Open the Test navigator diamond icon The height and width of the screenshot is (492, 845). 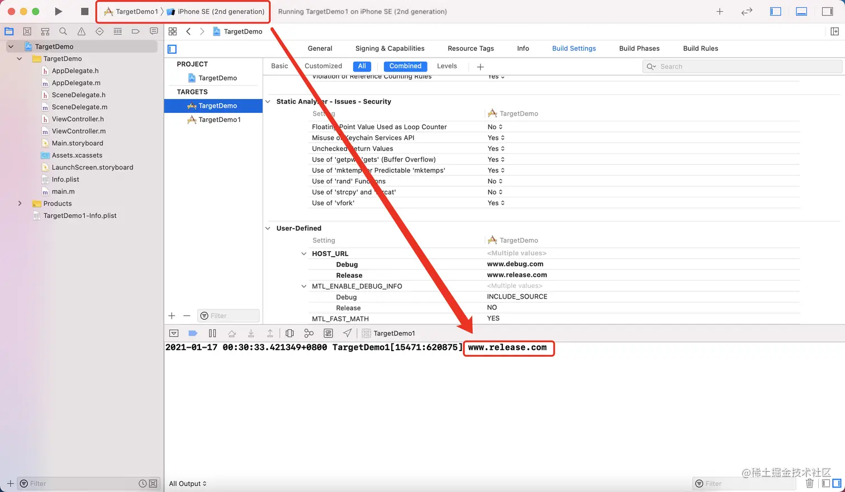(x=99, y=31)
